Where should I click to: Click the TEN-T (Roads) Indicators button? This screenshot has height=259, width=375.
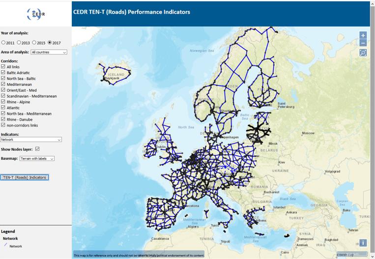click(x=25, y=178)
